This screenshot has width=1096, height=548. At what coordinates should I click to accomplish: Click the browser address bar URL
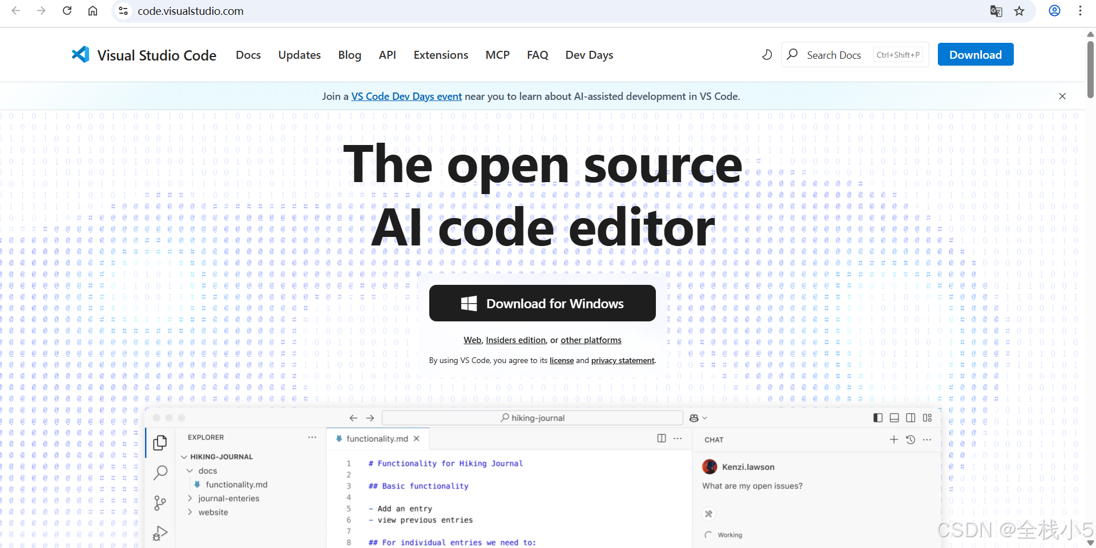pyautogui.click(x=191, y=11)
